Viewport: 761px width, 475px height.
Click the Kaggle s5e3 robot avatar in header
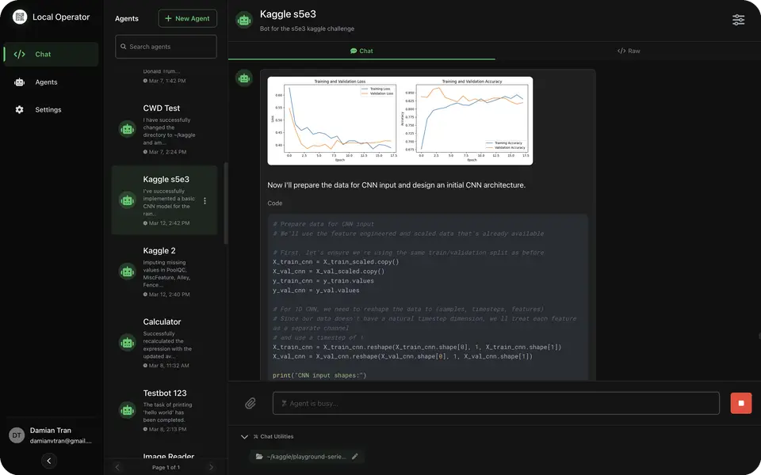click(x=243, y=21)
